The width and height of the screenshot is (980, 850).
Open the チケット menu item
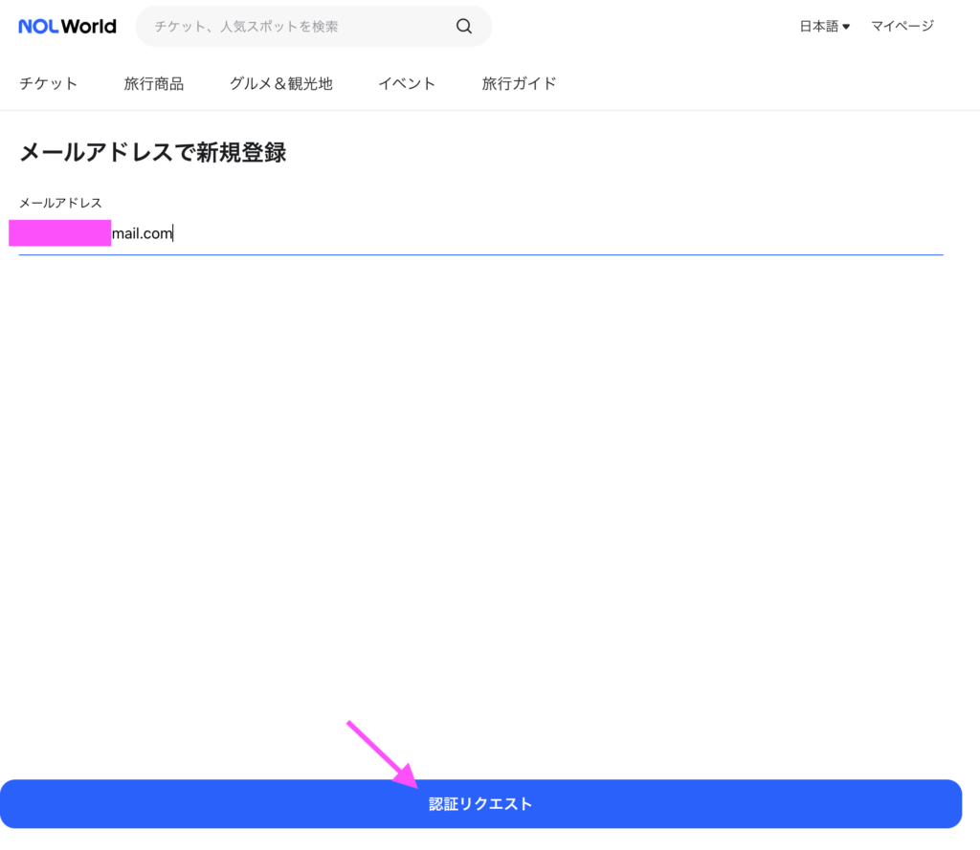49,83
